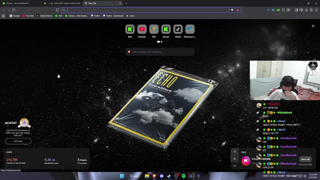This screenshot has width=320, height=180.
Task: Open nutty bookmark
Action: click(x=130, y=16)
